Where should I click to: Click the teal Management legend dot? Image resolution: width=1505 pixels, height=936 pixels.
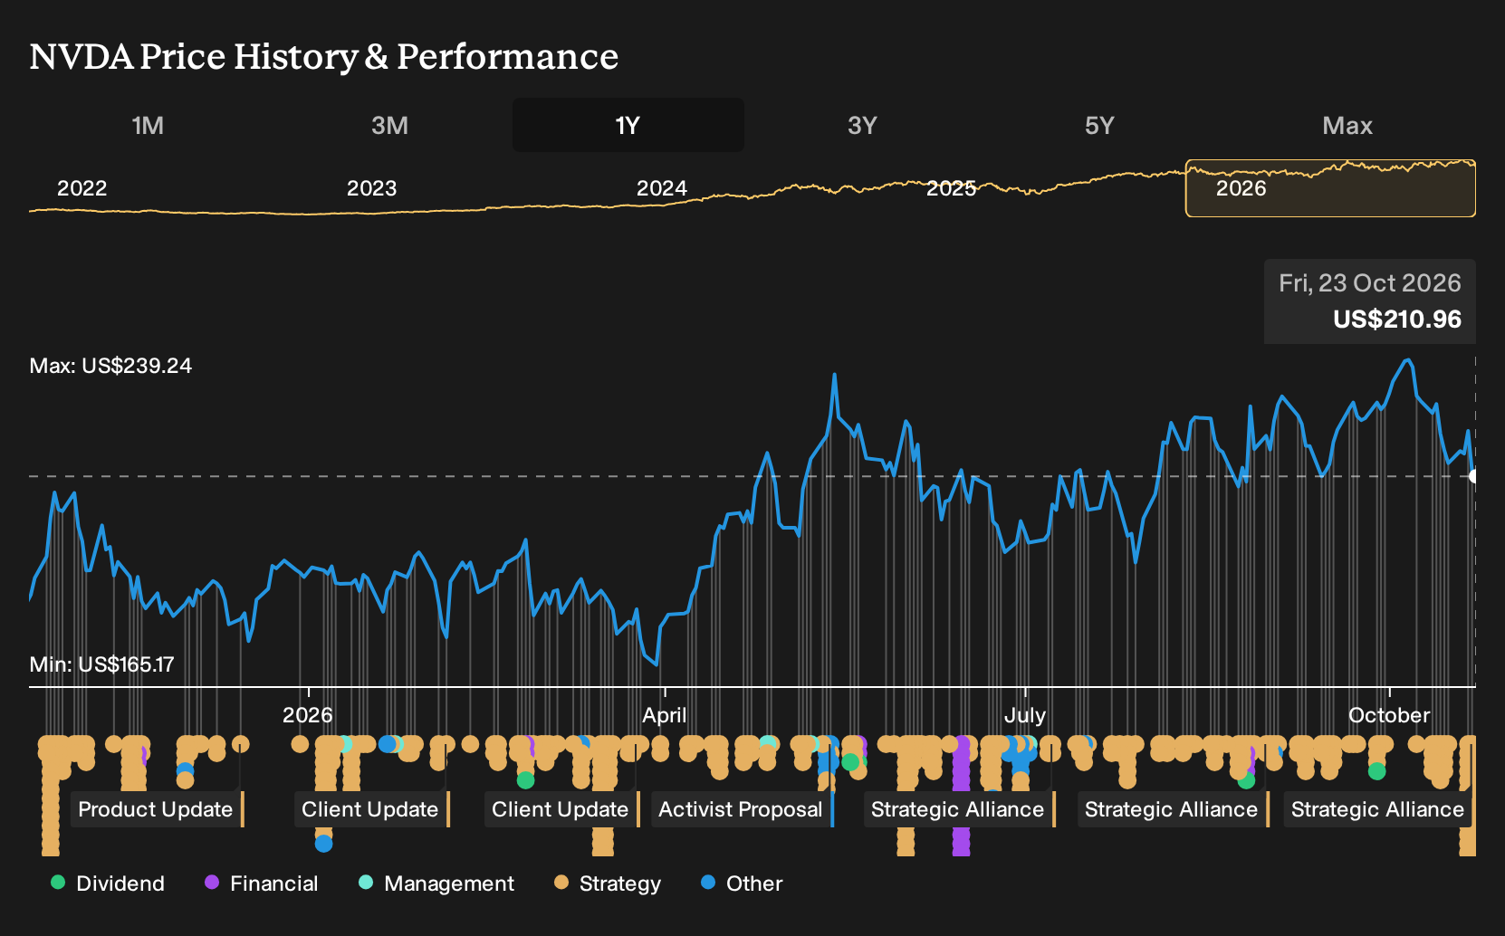(366, 883)
